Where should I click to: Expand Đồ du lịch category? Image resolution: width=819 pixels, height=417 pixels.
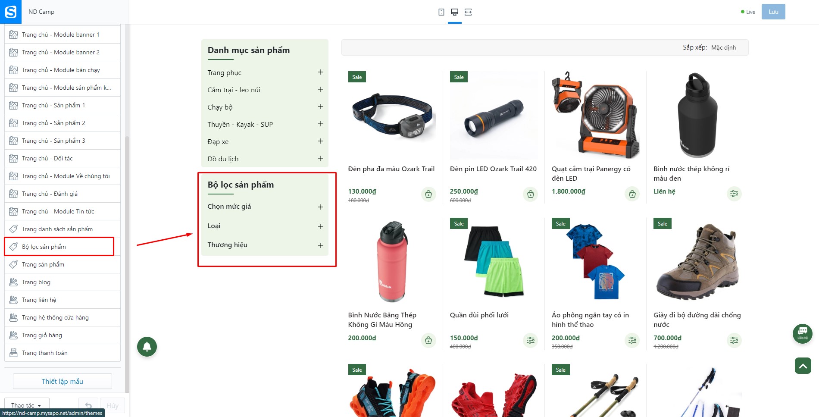pyautogui.click(x=320, y=158)
